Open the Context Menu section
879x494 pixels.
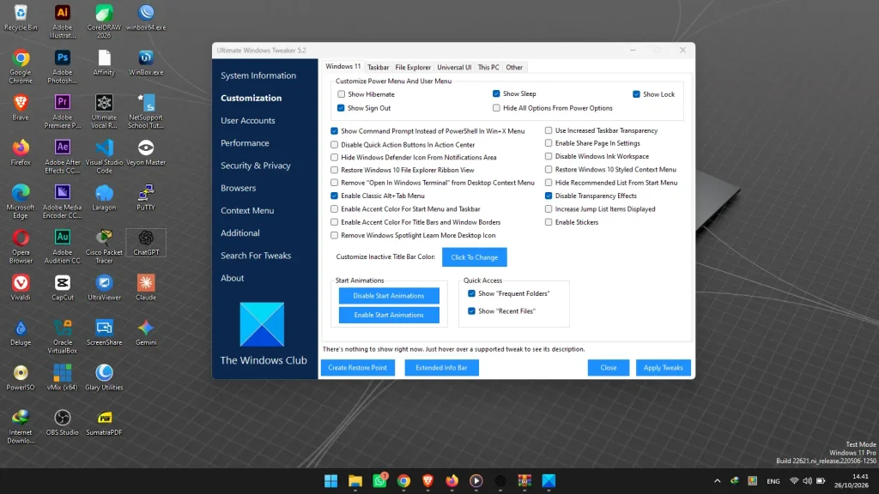coord(247,211)
